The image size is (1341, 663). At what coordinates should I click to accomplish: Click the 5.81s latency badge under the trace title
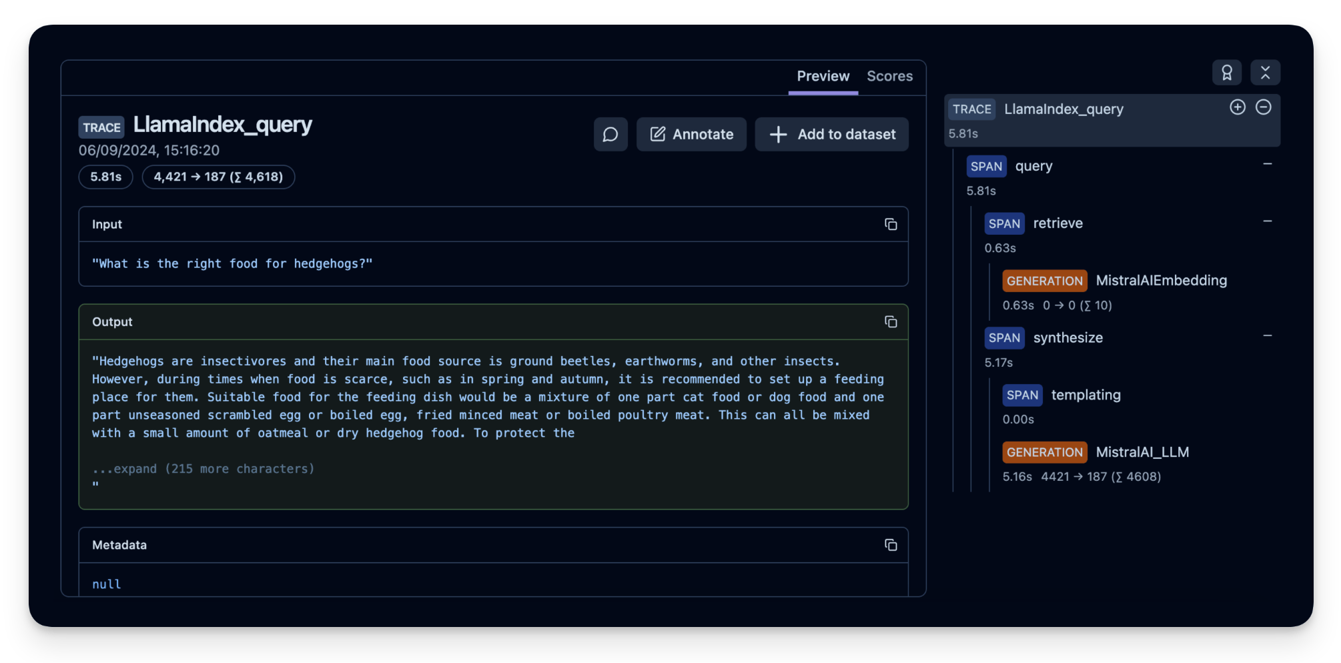(x=105, y=177)
